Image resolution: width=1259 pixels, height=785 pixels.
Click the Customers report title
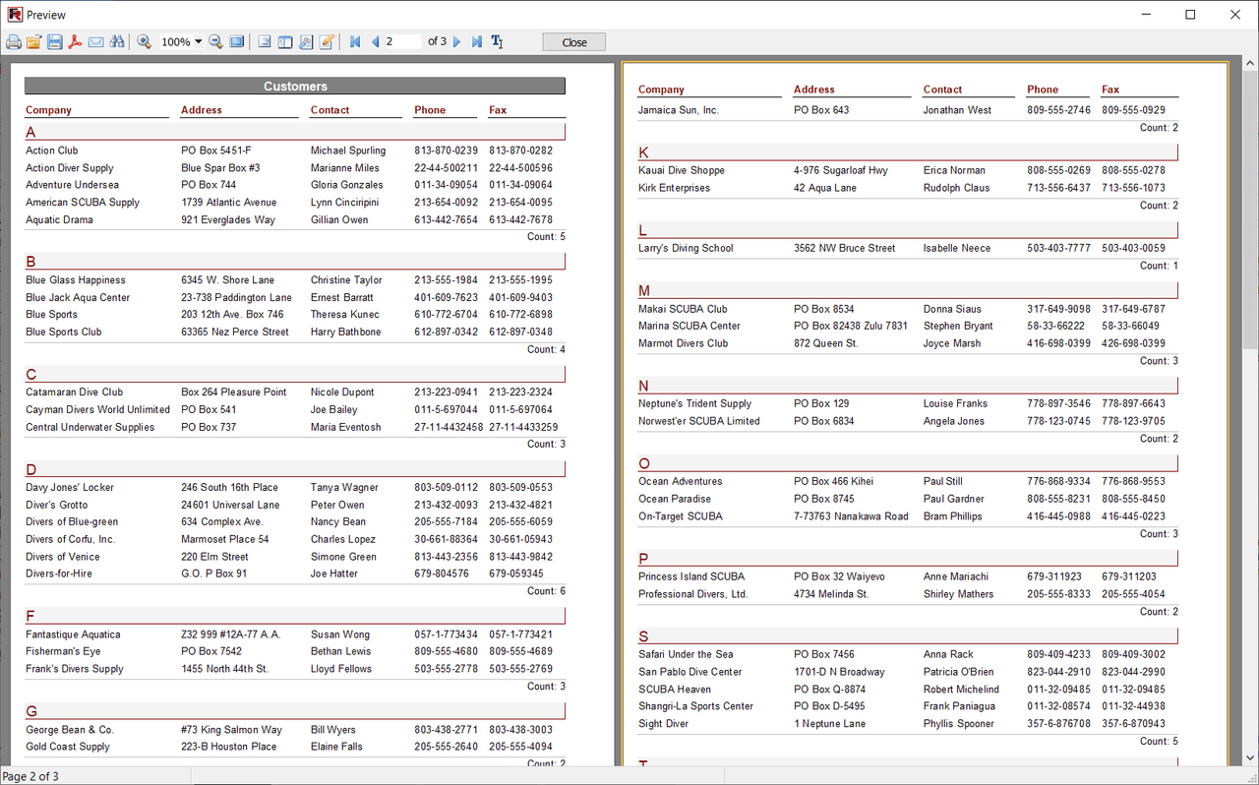point(295,87)
